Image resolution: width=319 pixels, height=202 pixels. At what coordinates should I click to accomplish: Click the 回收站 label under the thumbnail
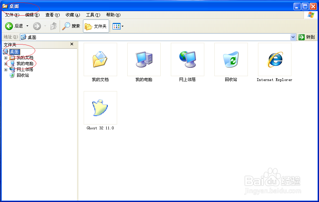pyautogui.click(x=231, y=80)
